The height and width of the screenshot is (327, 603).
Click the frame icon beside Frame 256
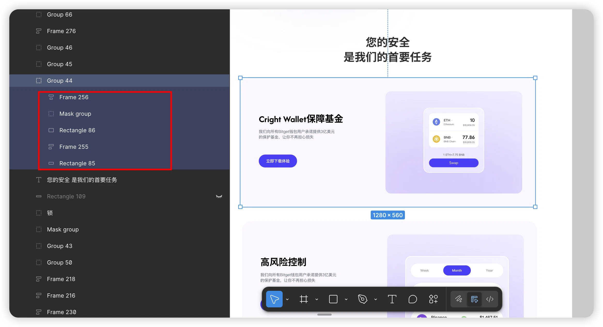point(51,97)
